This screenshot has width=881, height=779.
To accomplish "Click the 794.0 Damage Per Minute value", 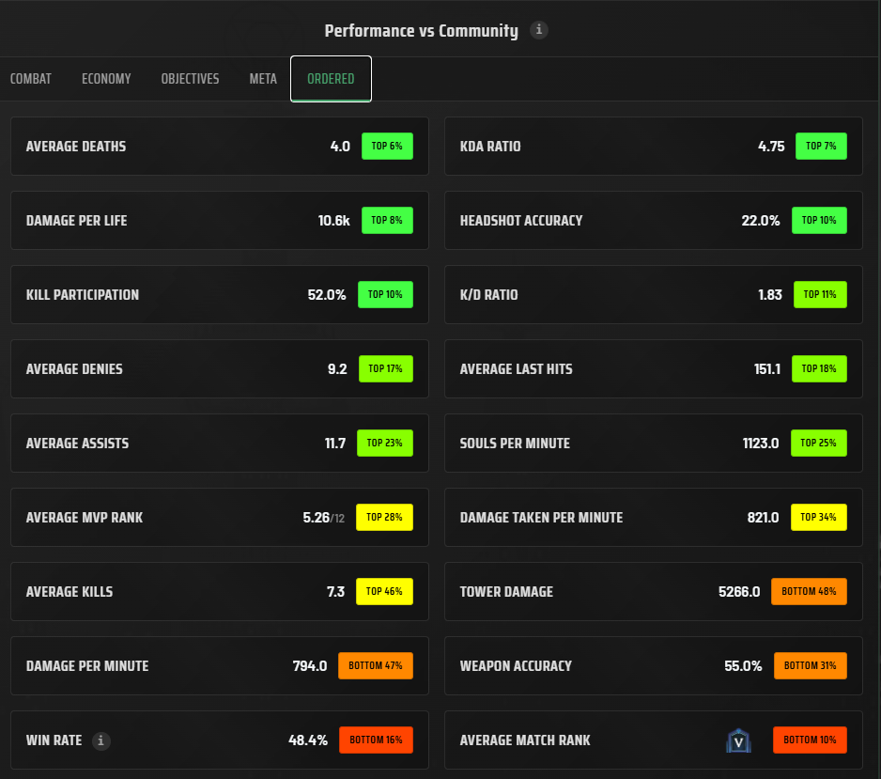I will (x=310, y=666).
